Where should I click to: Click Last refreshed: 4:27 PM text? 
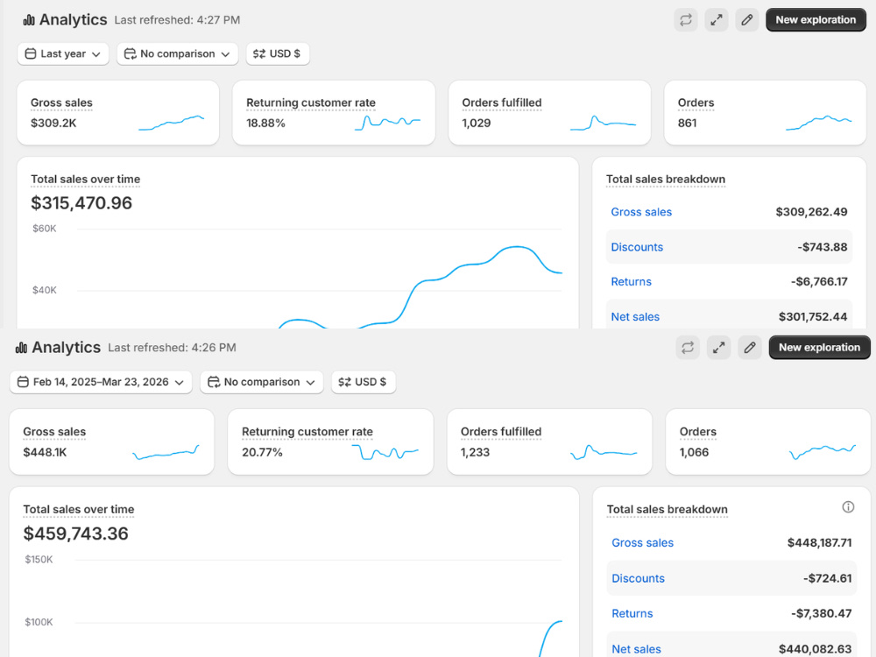coord(177,20)
